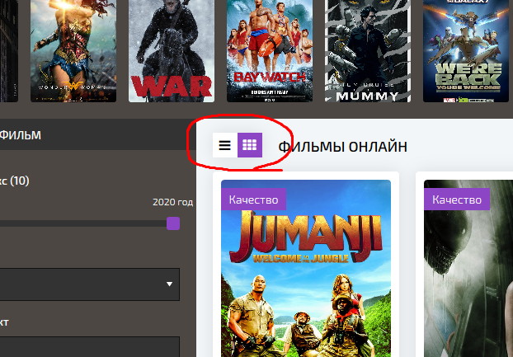Click the purple year slider handle
The image size is (513, 357).
click(173, 223)
